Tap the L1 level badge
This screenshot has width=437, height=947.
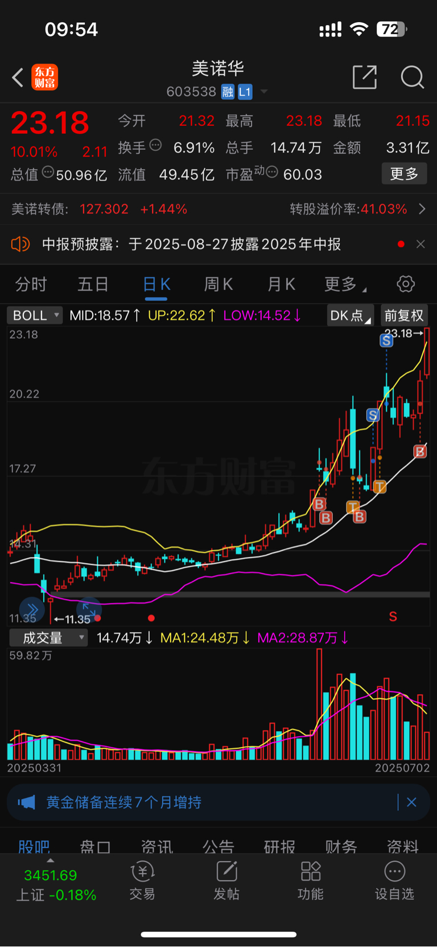245,92
